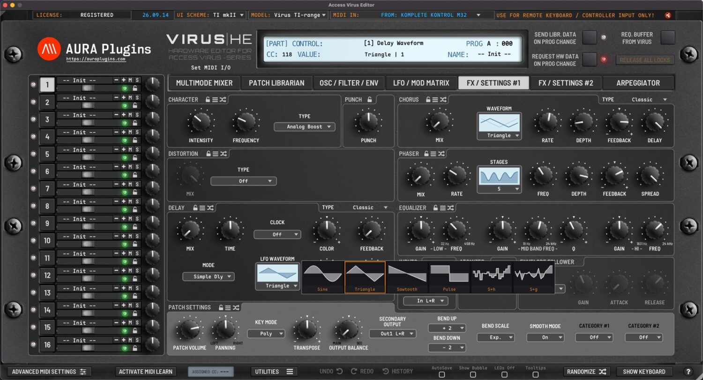The image size is (703, 380).
Task: Enable the AutoSave checkbox
Action: click(441, 374)
